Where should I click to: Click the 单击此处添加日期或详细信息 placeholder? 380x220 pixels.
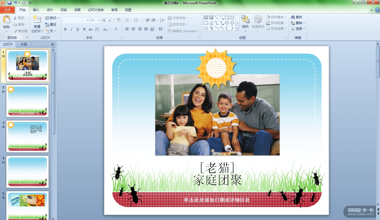[x=217, y=200]
